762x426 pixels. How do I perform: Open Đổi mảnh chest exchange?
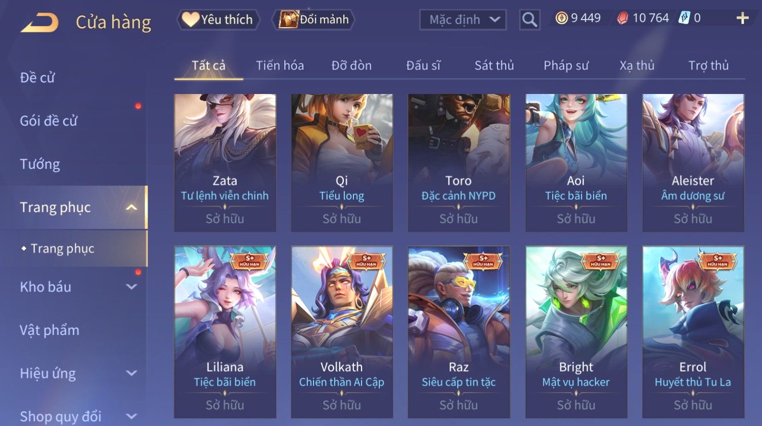(x=313, y=20)
